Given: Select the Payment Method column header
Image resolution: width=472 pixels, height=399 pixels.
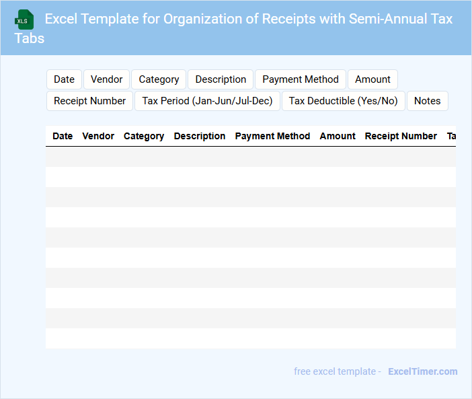Looking at the screenshot, I should 272,136.
